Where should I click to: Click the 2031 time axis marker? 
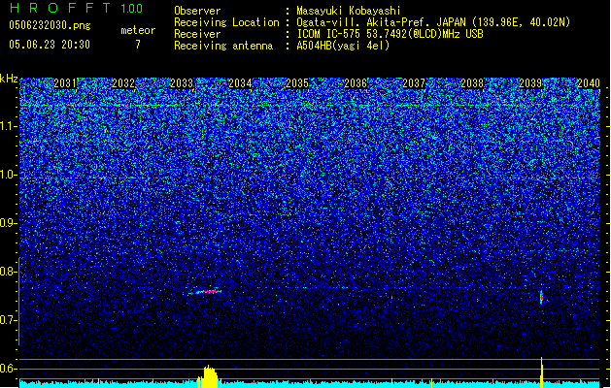tap(65, 83)
